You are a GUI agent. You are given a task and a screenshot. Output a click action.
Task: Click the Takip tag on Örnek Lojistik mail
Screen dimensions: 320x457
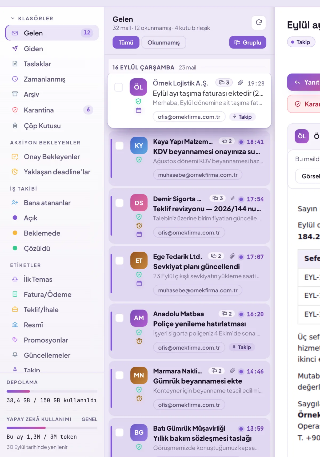pos(242,117)
